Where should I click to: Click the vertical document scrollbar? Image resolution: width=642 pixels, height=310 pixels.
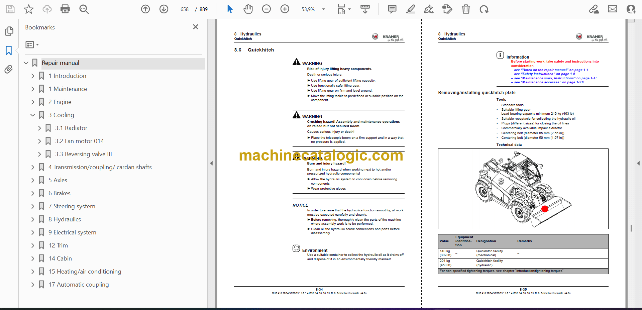pos(631,228)
